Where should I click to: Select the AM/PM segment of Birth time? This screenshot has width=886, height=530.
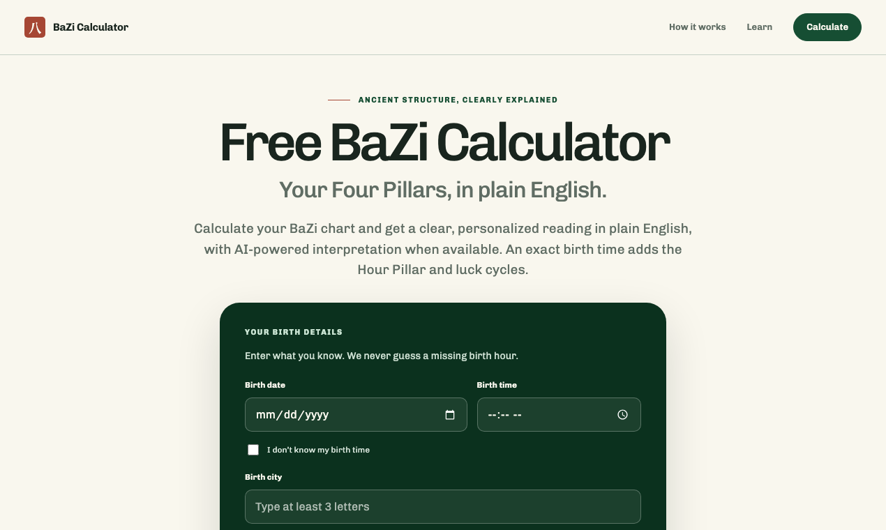(518, 415)
